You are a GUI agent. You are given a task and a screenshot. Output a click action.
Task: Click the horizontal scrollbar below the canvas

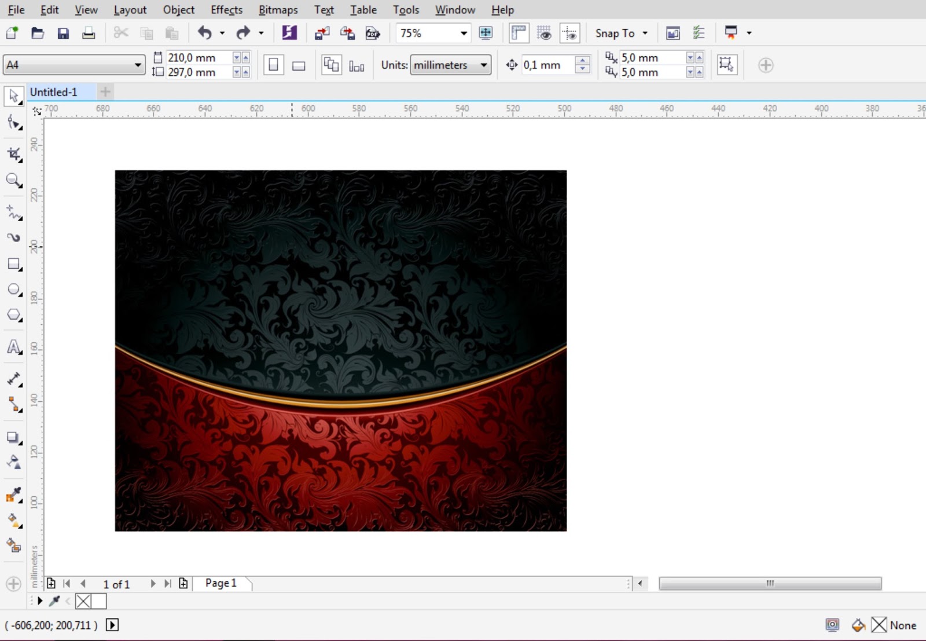coord(770,584)
